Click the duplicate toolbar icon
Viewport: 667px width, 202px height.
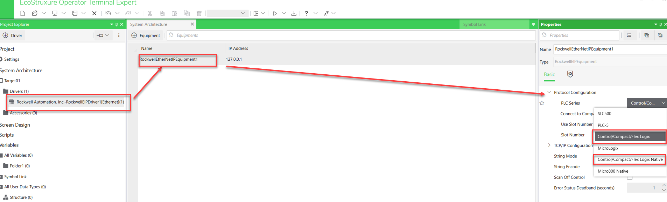[187, 13]
